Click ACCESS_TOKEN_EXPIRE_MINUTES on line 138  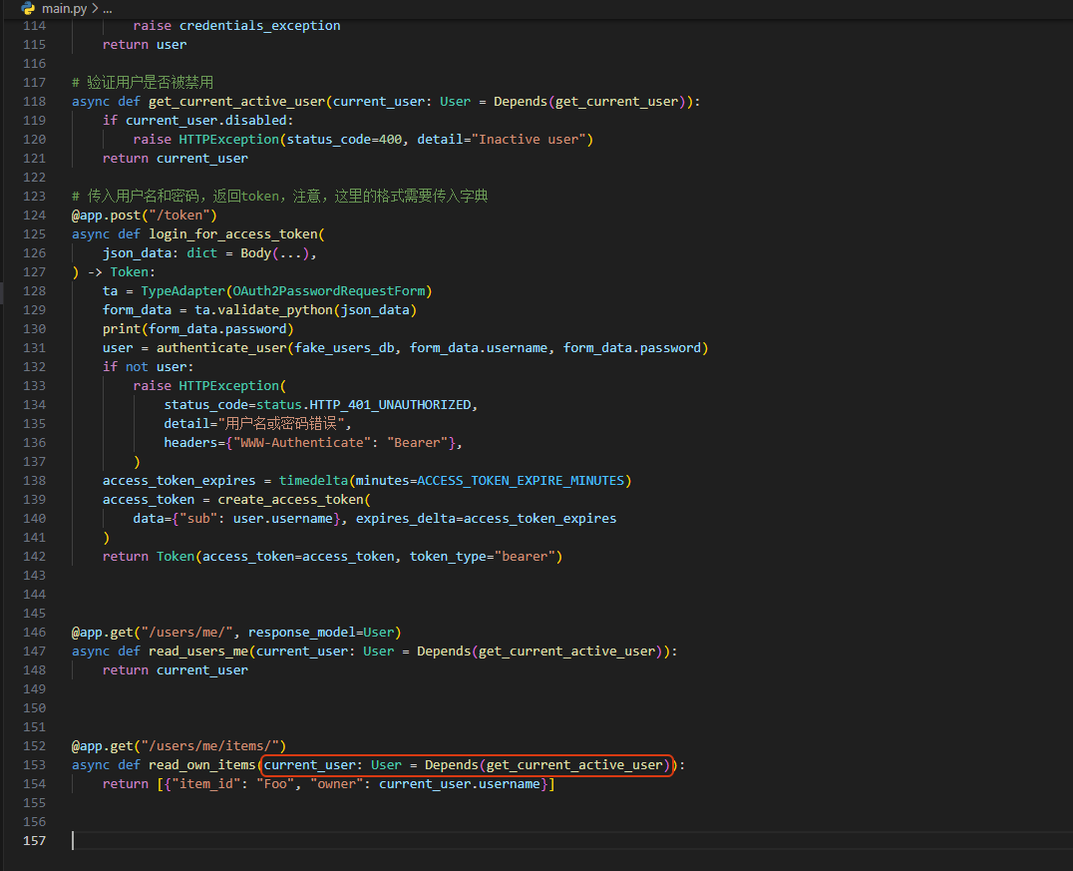[521, 481]
